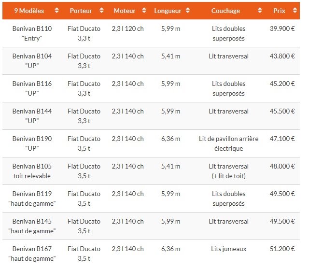Click the Porteur column header label

click(x=81, y=11)
